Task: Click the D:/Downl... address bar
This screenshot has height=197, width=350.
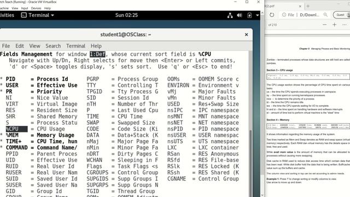Action: click(x=310, y=15)
